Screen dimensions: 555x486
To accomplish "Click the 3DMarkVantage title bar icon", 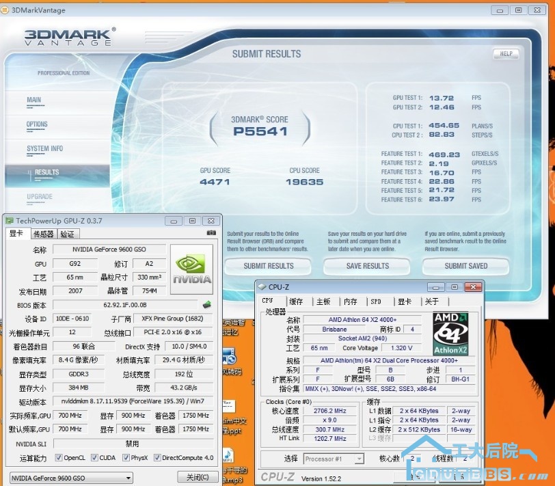I will (7, 10).
